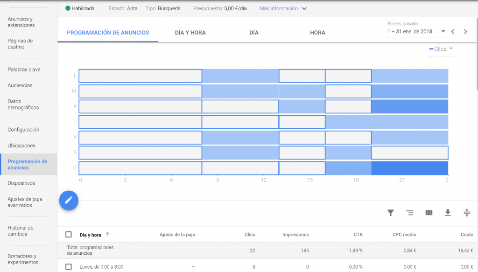The height and width of the screenshot is (272, 478).
Task: Click the blue pencil edit button
Action: tap(69, 200)
